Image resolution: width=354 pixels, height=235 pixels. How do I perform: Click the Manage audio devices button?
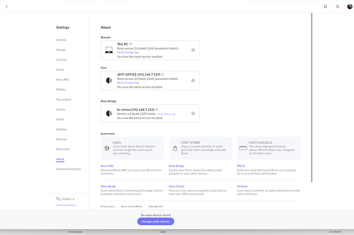tap(155, 221)
